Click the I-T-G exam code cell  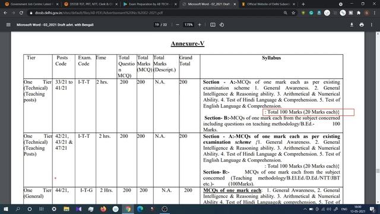pyautogui.click(x=86, y=190)
